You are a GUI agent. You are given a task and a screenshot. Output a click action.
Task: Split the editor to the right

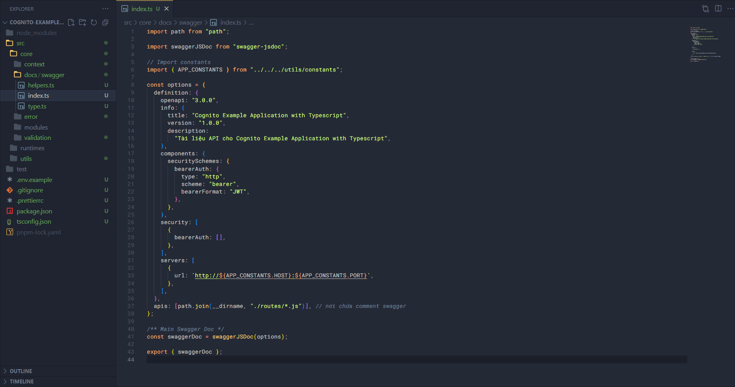point(718,9)
